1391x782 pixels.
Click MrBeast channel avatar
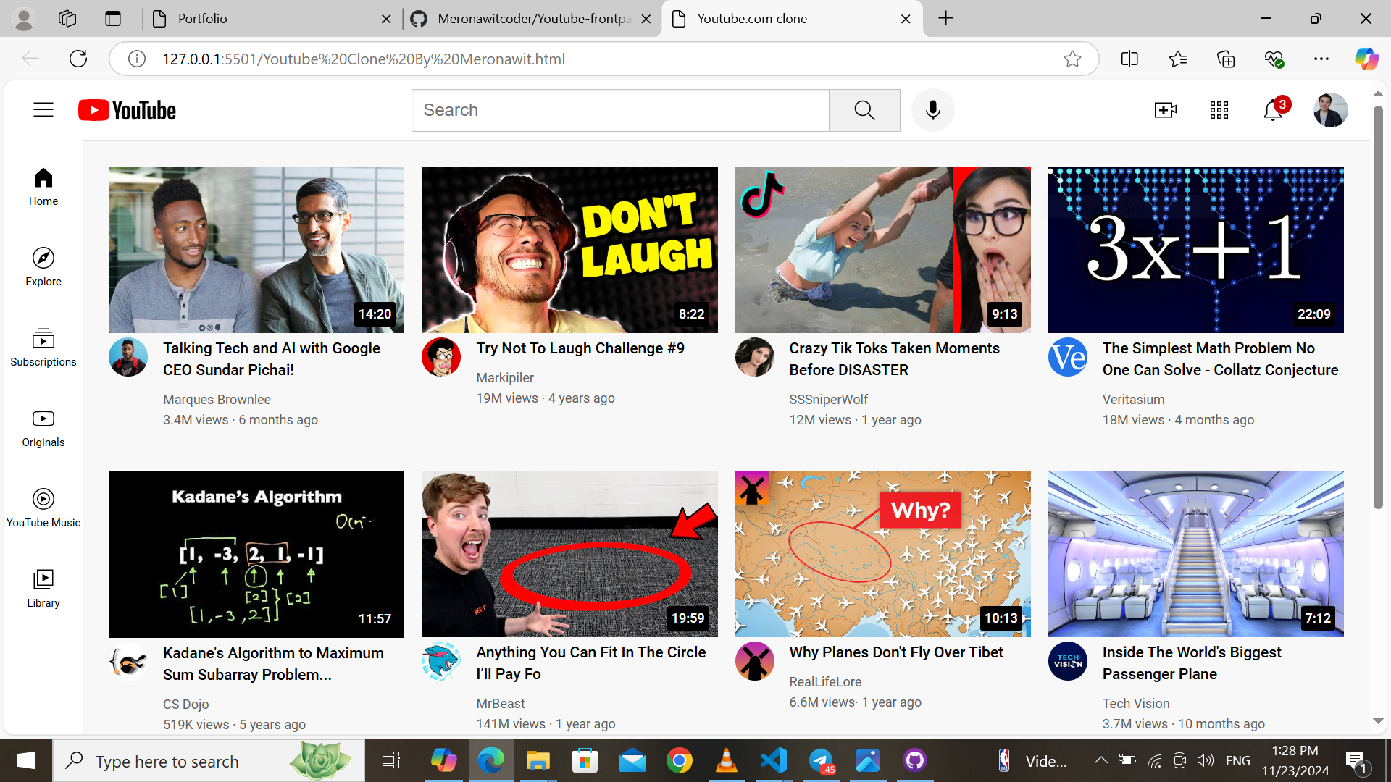point(441,661)
